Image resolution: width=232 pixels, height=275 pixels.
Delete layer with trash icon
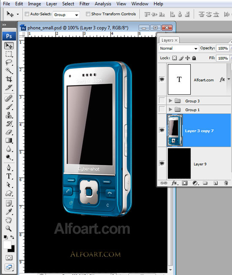coord(226,183)
